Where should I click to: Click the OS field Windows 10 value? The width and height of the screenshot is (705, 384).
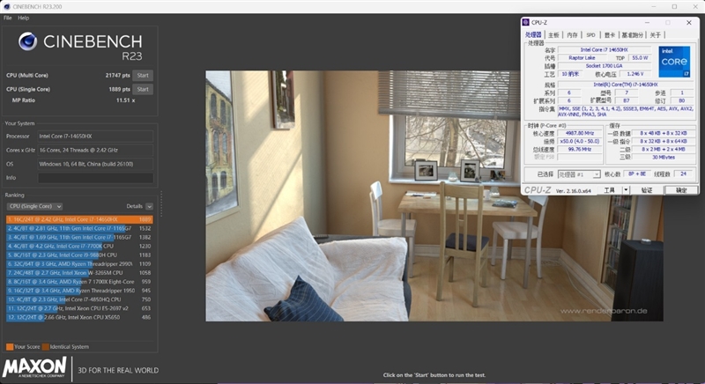(x=95, y=164)
